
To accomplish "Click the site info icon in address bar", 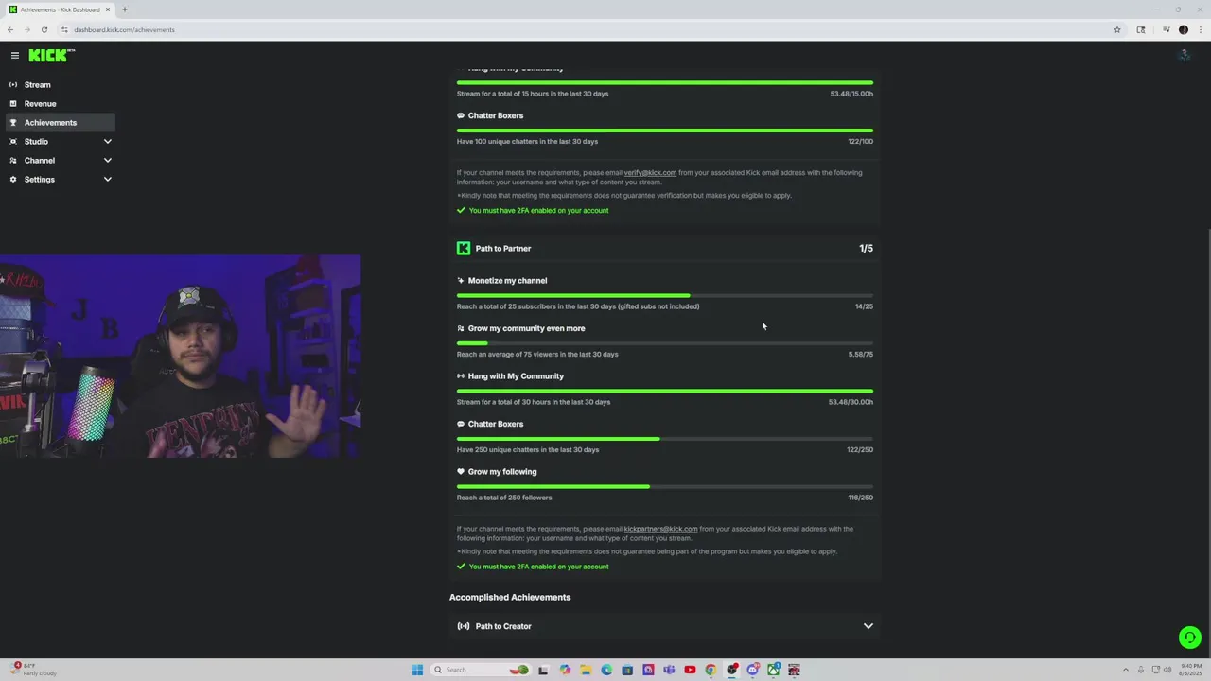I will point(64,29).
